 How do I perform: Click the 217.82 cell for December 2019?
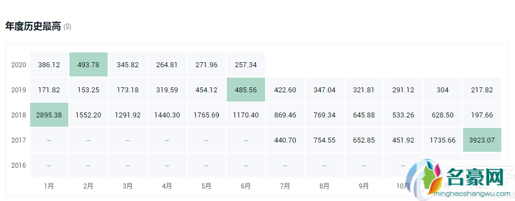click(482, 90)
